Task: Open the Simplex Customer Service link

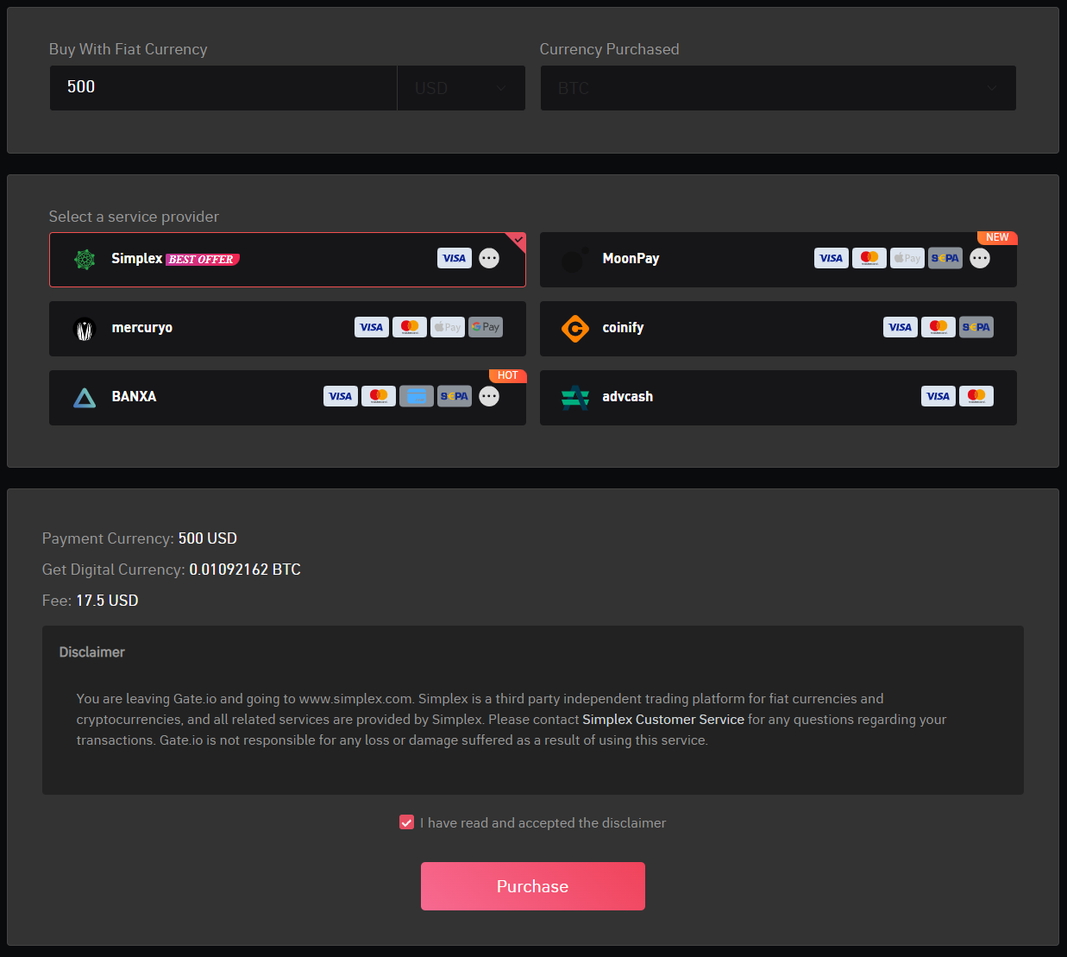Action: [x=663, y=720]
